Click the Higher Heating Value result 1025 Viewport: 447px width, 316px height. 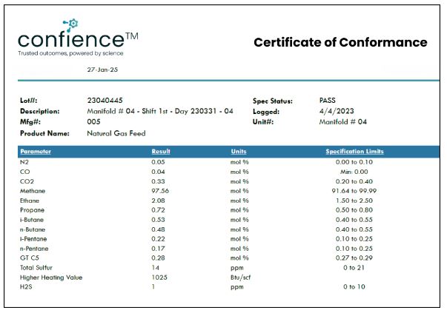coord(159,277)
